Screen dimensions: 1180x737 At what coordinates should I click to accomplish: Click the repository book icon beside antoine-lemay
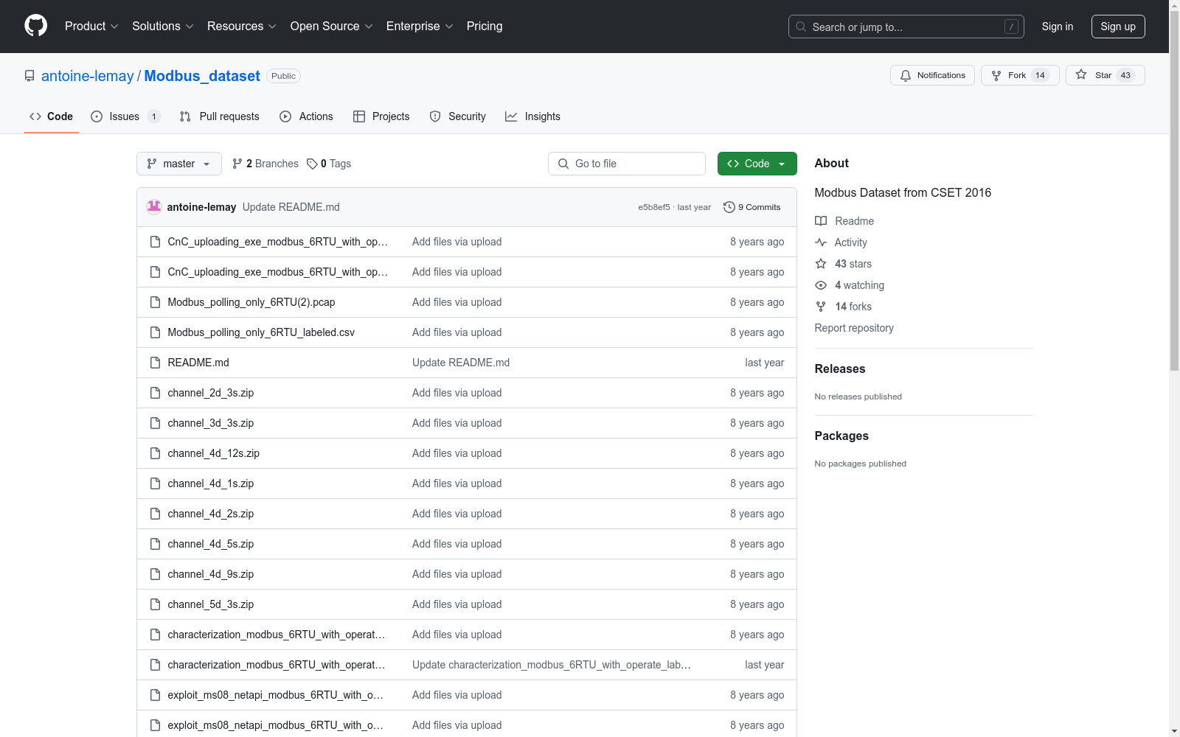[x=29, y=76]
